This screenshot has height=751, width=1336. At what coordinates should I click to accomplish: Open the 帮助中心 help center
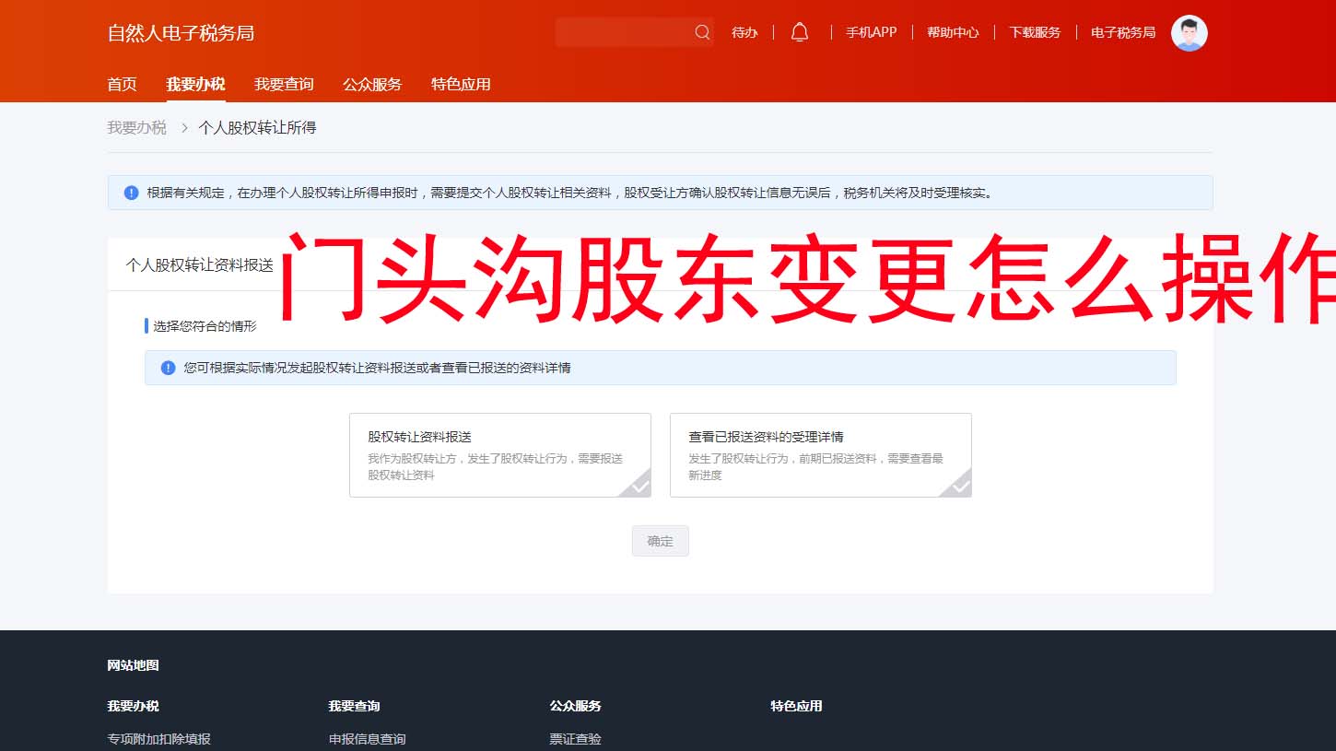[x=953, y=31]
